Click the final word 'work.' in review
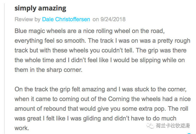The height and width of the screenshot is (134, 196). [21, 128]
